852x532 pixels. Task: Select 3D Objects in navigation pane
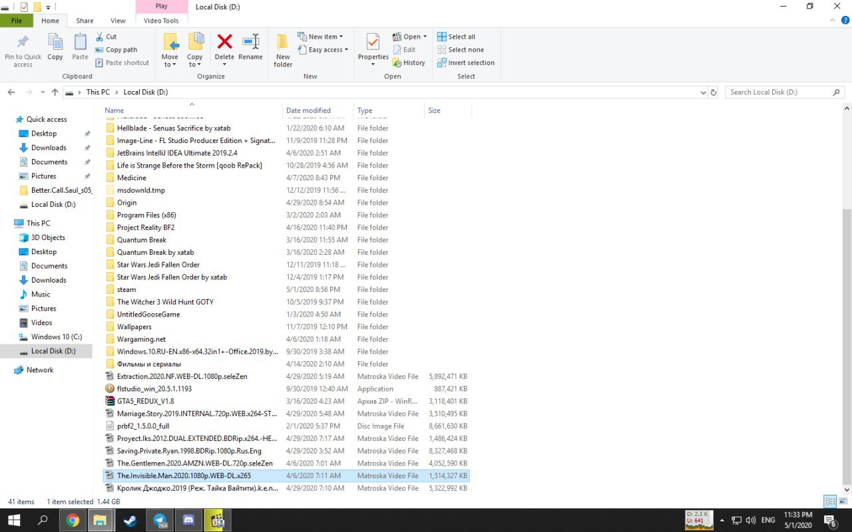48,238
